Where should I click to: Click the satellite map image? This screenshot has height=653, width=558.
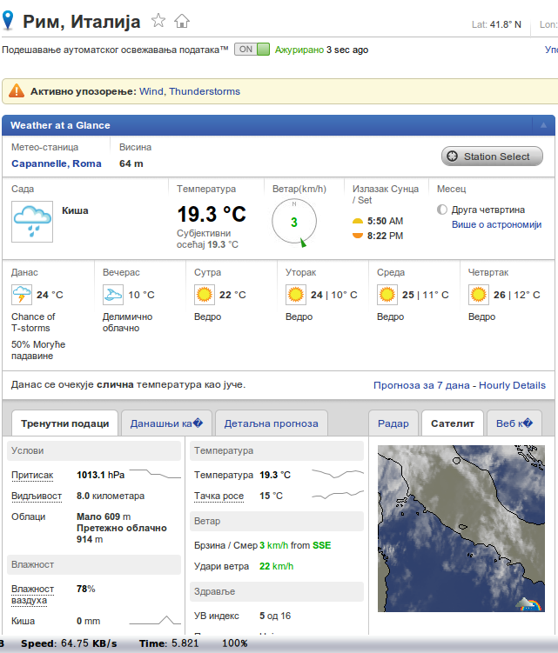[x=461, y=528]
